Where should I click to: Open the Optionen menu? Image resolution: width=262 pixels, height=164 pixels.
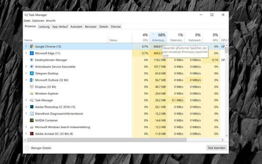coord(38,21)
